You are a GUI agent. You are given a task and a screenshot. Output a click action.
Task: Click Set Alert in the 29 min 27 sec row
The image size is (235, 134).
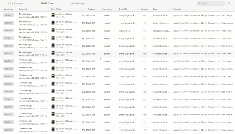coord(9,107)
